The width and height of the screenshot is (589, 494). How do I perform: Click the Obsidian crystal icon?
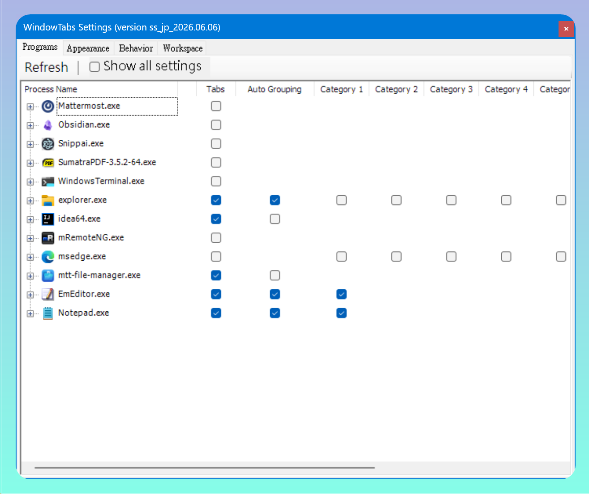click(x=48, y=125)
